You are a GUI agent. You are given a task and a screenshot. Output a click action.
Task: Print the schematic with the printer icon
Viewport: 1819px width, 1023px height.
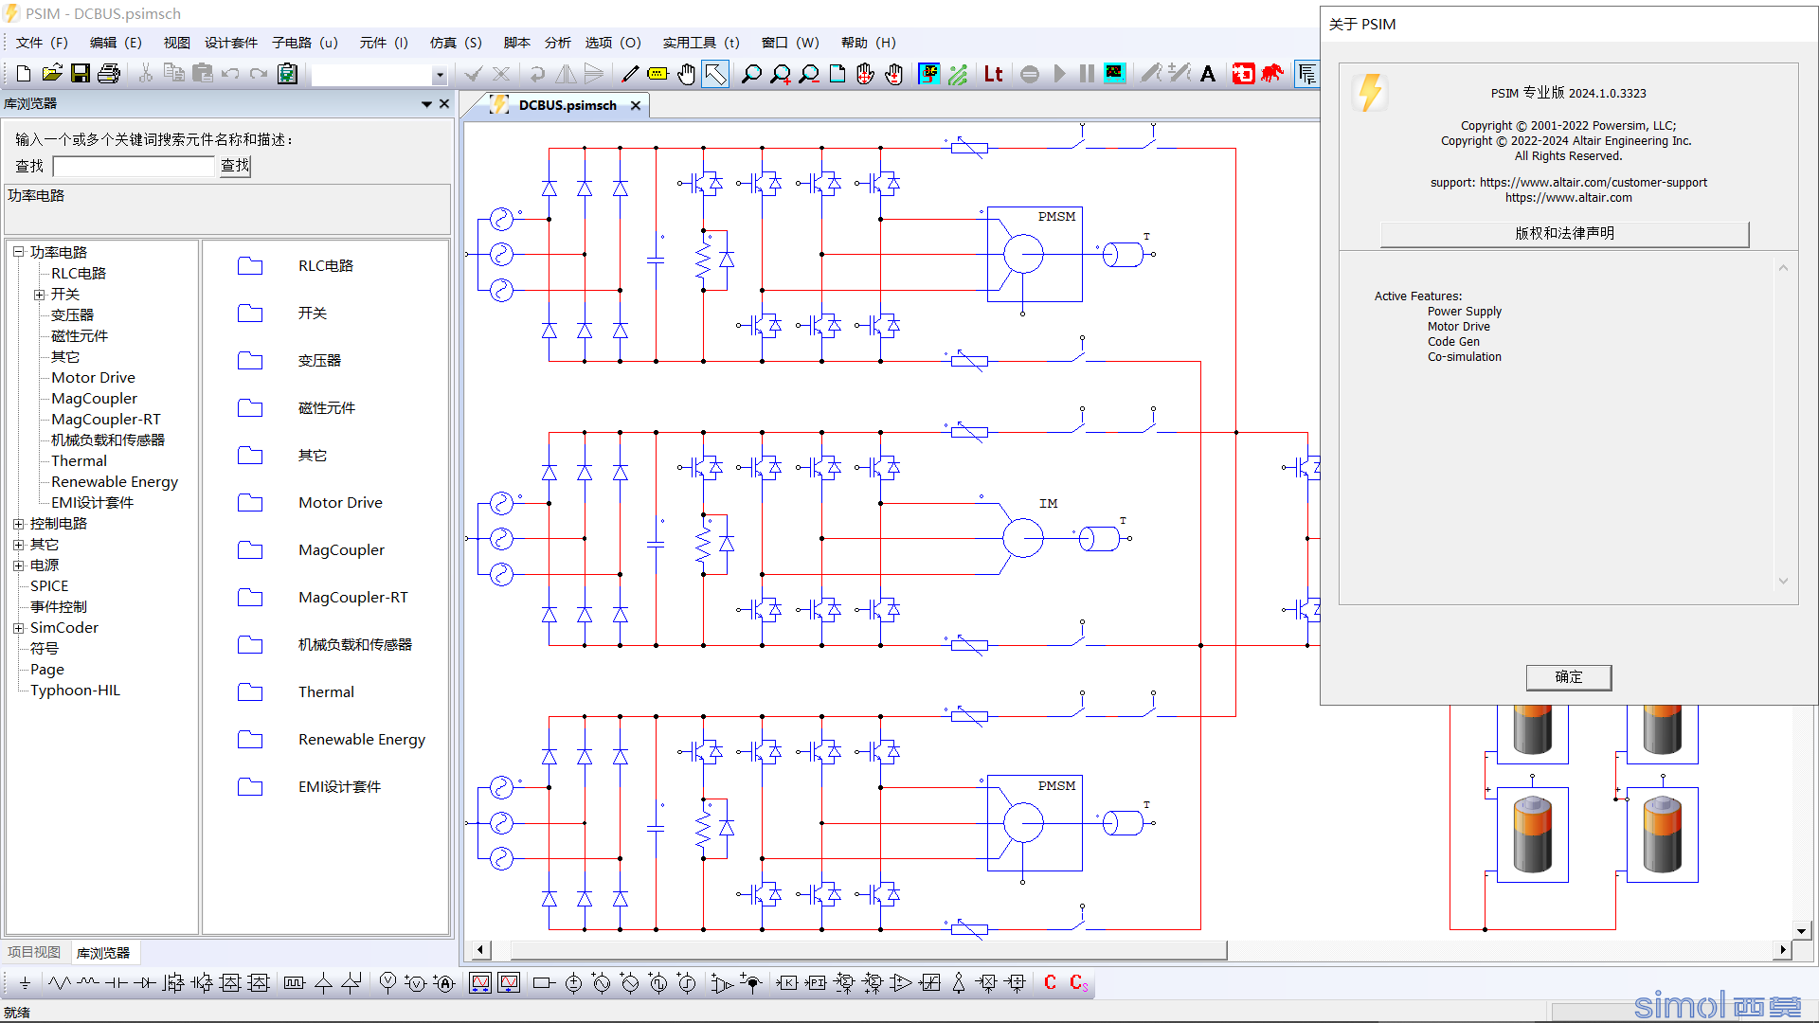point(109,74)
